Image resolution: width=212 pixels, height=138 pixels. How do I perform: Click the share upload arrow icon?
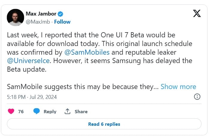tap(68, 111)
